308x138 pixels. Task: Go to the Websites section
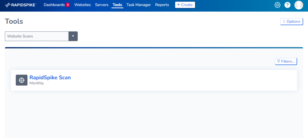(82, 5)
